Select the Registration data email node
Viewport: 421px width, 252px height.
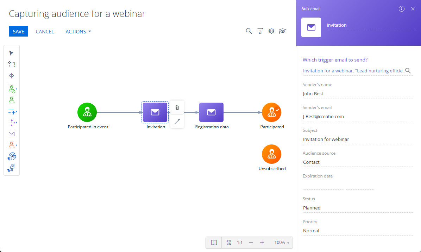(x=211, y=112)
